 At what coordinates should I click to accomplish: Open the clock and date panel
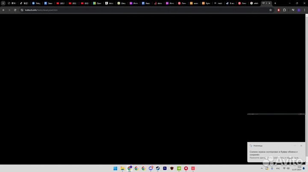296,168
